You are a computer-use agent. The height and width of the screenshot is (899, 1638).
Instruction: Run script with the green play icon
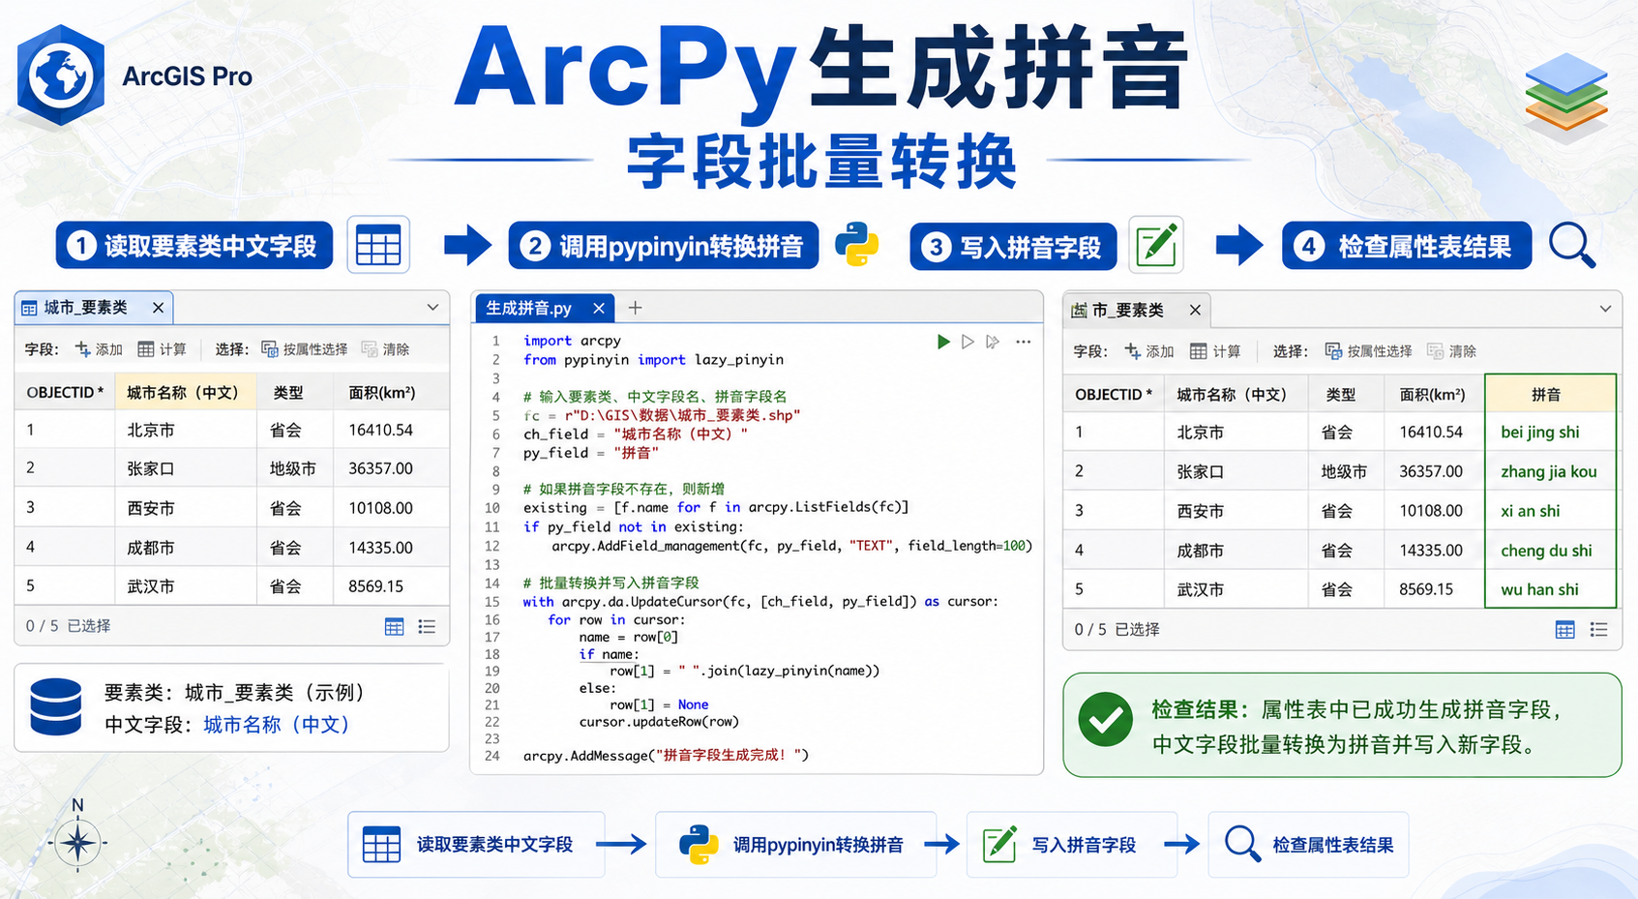coord(943,342)
